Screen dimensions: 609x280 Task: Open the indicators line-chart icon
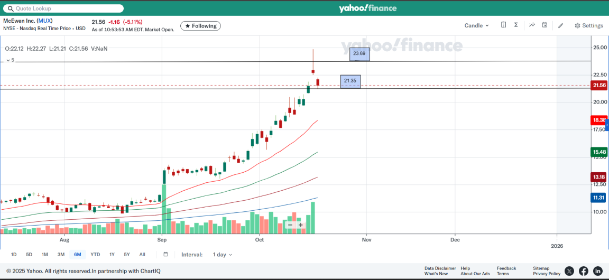[532, 25]
